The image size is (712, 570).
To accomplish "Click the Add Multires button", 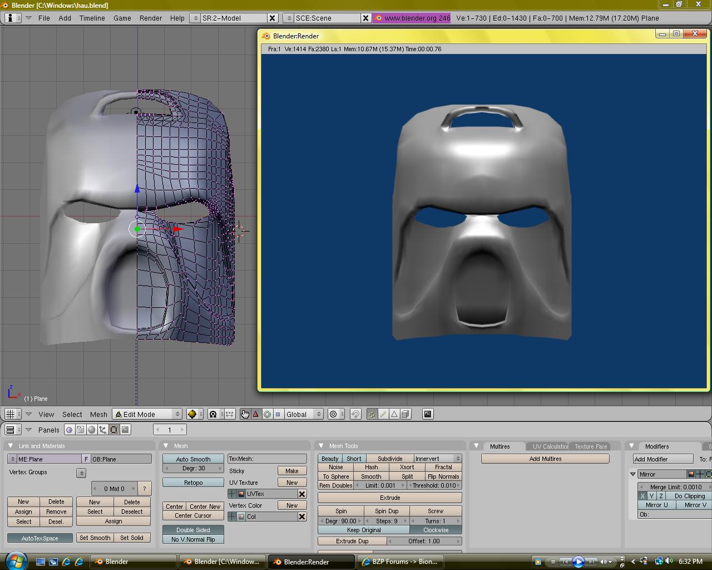I will (545, 459).
